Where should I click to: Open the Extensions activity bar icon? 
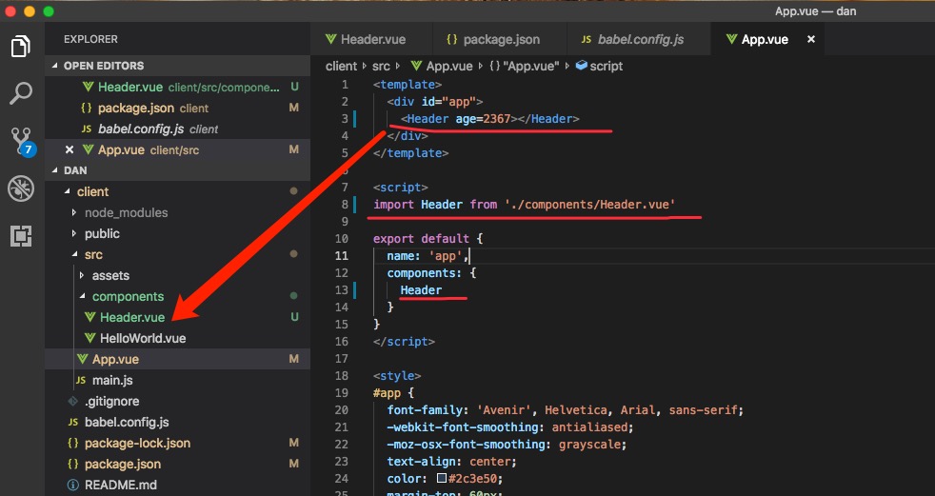point(21,236)
